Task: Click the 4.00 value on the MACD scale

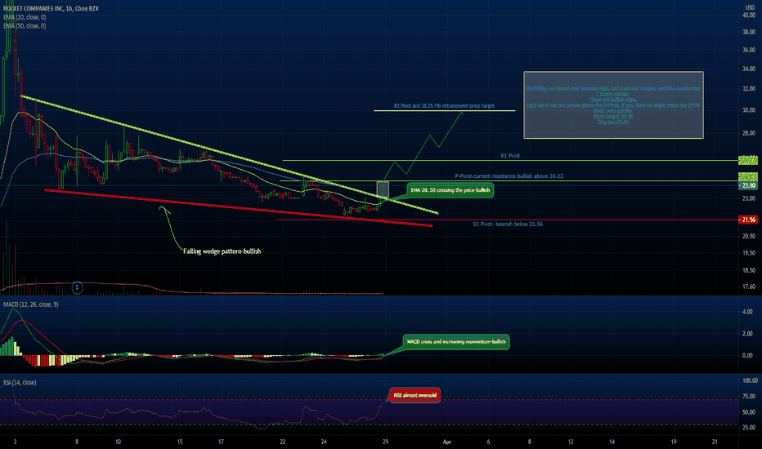Action: [748, 312]
